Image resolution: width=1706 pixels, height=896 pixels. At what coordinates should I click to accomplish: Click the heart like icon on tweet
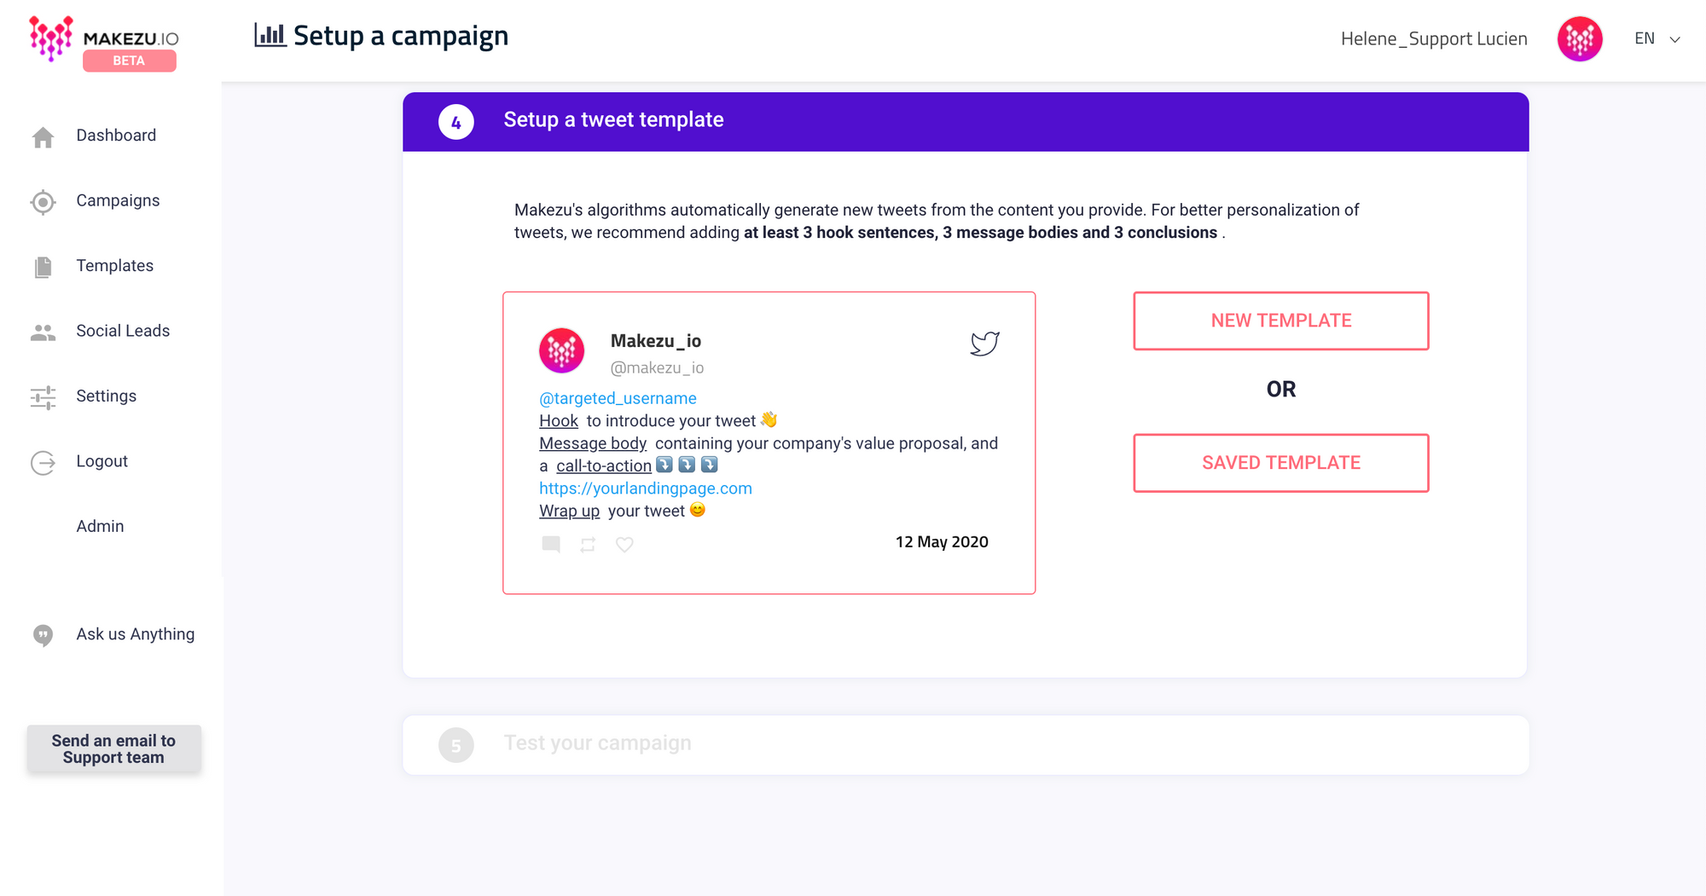(624, 544)
